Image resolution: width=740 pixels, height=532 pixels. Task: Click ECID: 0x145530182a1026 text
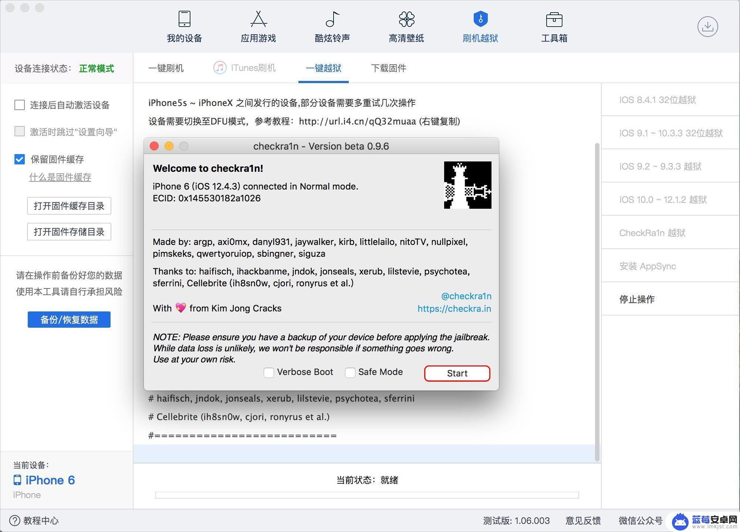coord(207,198)
